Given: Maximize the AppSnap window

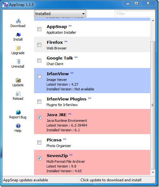Looking at the screenshot, I should [x=136, y=3].
